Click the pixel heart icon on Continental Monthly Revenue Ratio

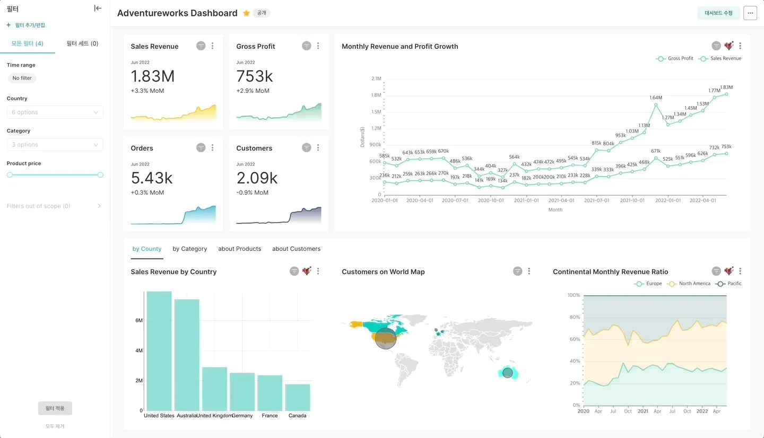[729, 271]
